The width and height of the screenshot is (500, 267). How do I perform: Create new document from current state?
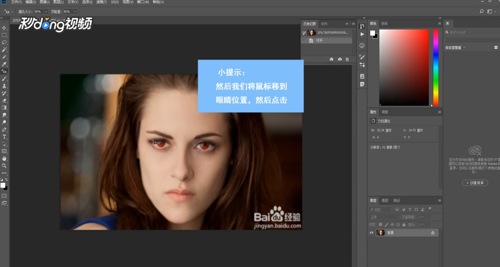tap(332, 59)
